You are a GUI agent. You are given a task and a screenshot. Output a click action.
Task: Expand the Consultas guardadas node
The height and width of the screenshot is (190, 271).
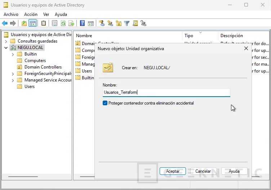[6, 41]
